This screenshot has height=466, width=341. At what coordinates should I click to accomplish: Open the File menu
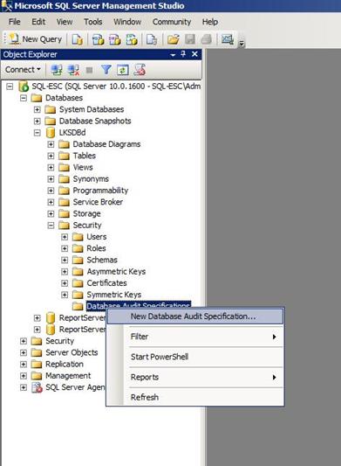15,22
